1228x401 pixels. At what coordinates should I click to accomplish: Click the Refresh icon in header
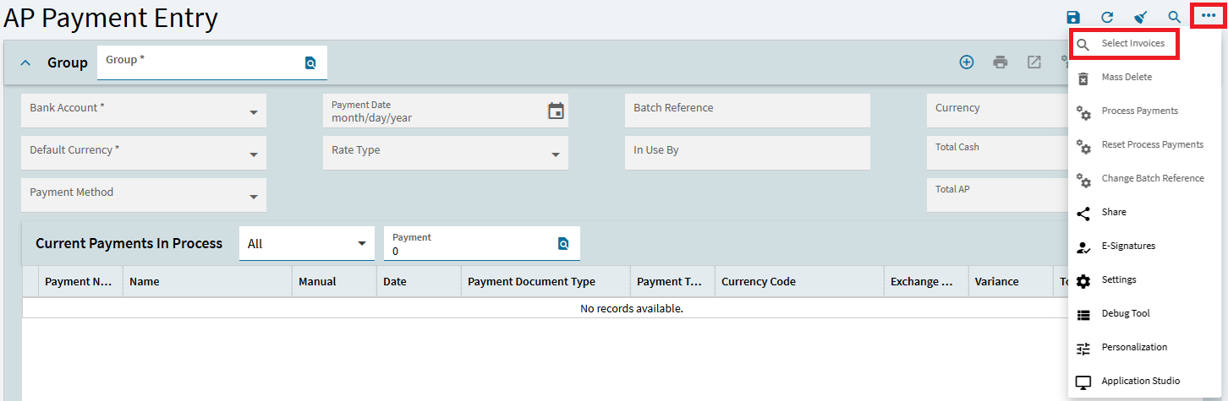tap(1107, 17)
